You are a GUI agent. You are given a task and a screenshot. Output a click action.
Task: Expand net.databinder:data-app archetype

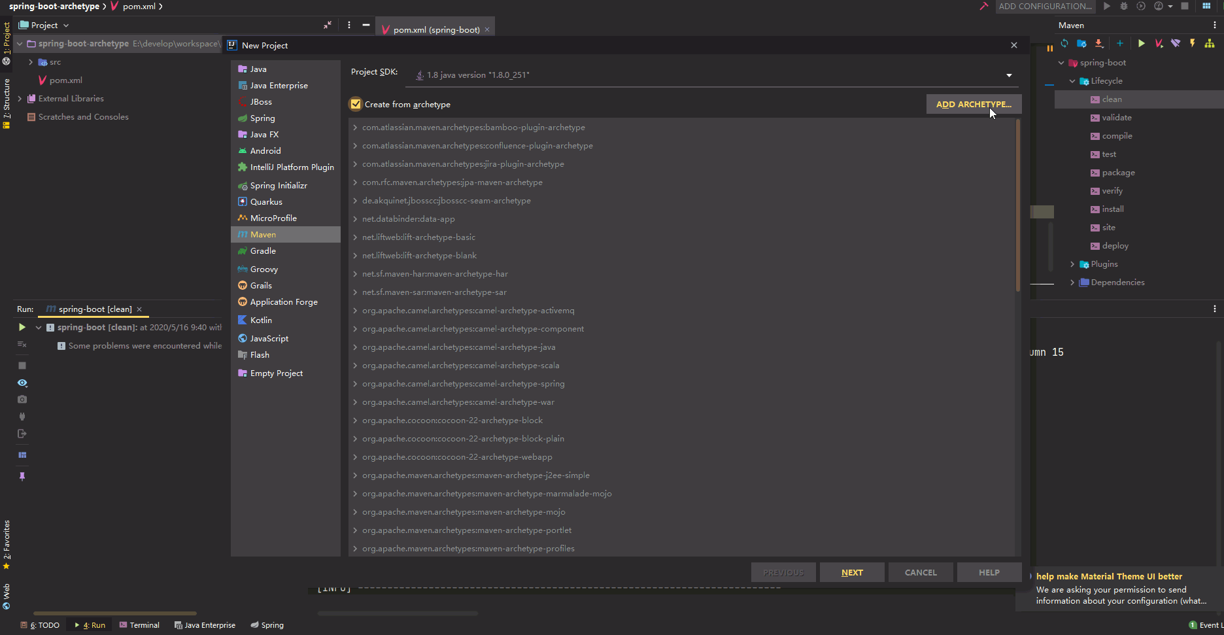355,219
